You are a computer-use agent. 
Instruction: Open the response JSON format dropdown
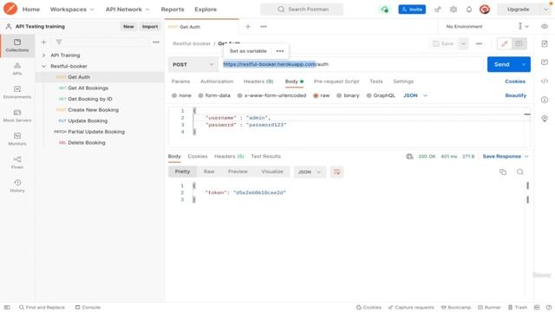coord(310,172)
